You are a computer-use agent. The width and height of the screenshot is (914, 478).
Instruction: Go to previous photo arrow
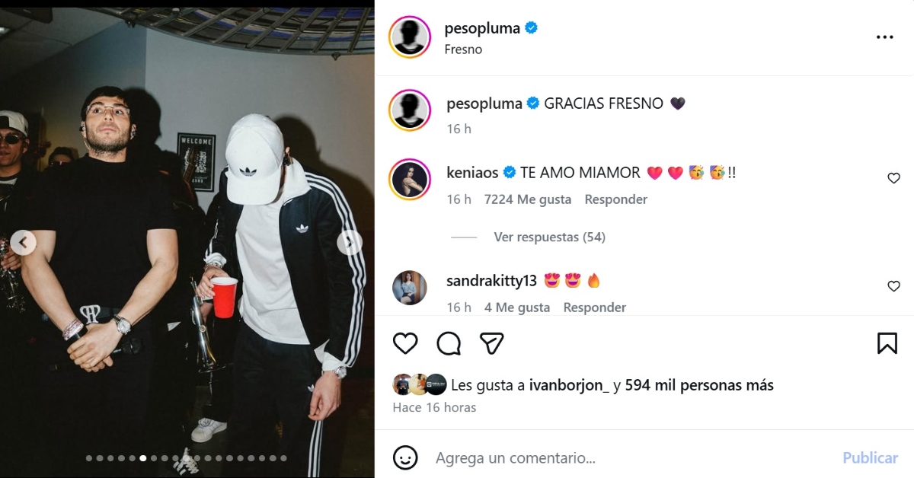point(23,243)
